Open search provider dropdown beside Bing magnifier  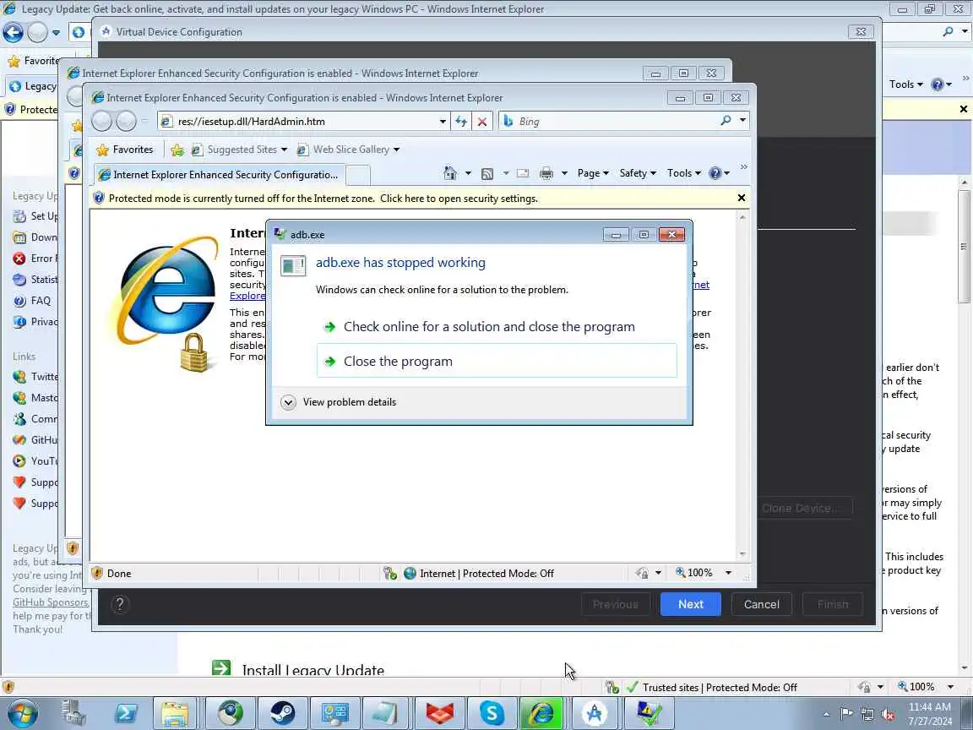coord(742,121)
